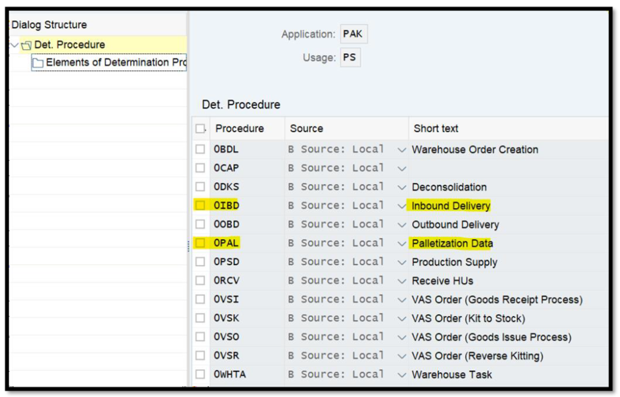Tick the select-all checkbox in table header

point(200,128)
